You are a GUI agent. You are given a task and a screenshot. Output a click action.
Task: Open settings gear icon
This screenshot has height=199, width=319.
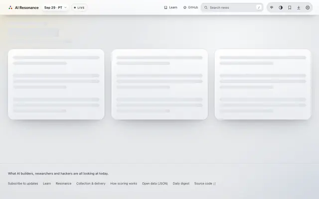[308, 7]
